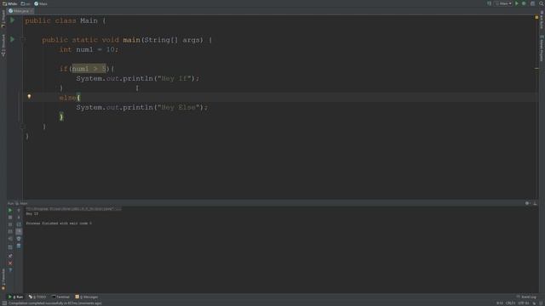Open the Event Log
This screenshot has width=545, height=306.
point(526,297)
